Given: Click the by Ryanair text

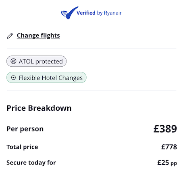Looking at the screenshot, I should 109,13.
